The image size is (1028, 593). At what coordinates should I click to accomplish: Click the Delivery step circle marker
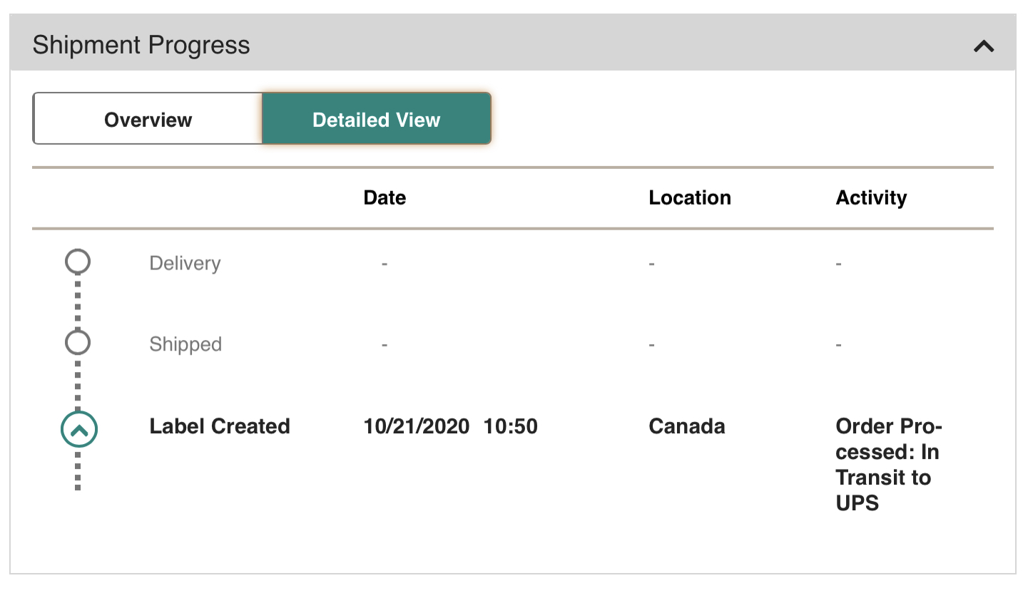coord(78,262)
